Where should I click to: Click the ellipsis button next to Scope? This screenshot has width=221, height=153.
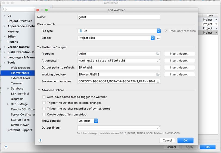[158, 38]
